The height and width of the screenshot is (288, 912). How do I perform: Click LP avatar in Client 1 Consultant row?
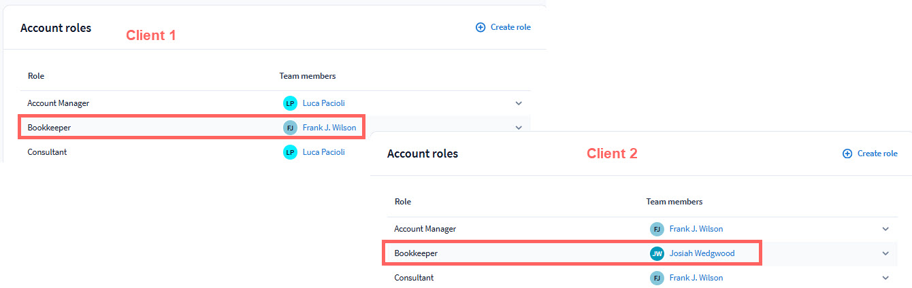pyautogui.click(x=290, y=152)
